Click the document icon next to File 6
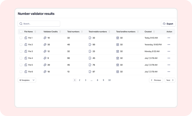Image resolution: width=192 pixels, height=116 pixels. coord(26,72)
